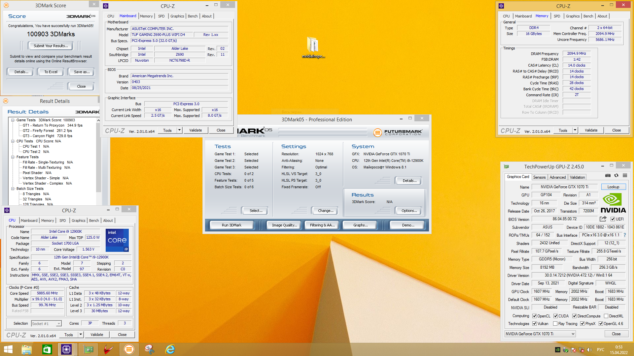
Task: Click the NVIDIA logo in GPU-Z
Action: 613,203
